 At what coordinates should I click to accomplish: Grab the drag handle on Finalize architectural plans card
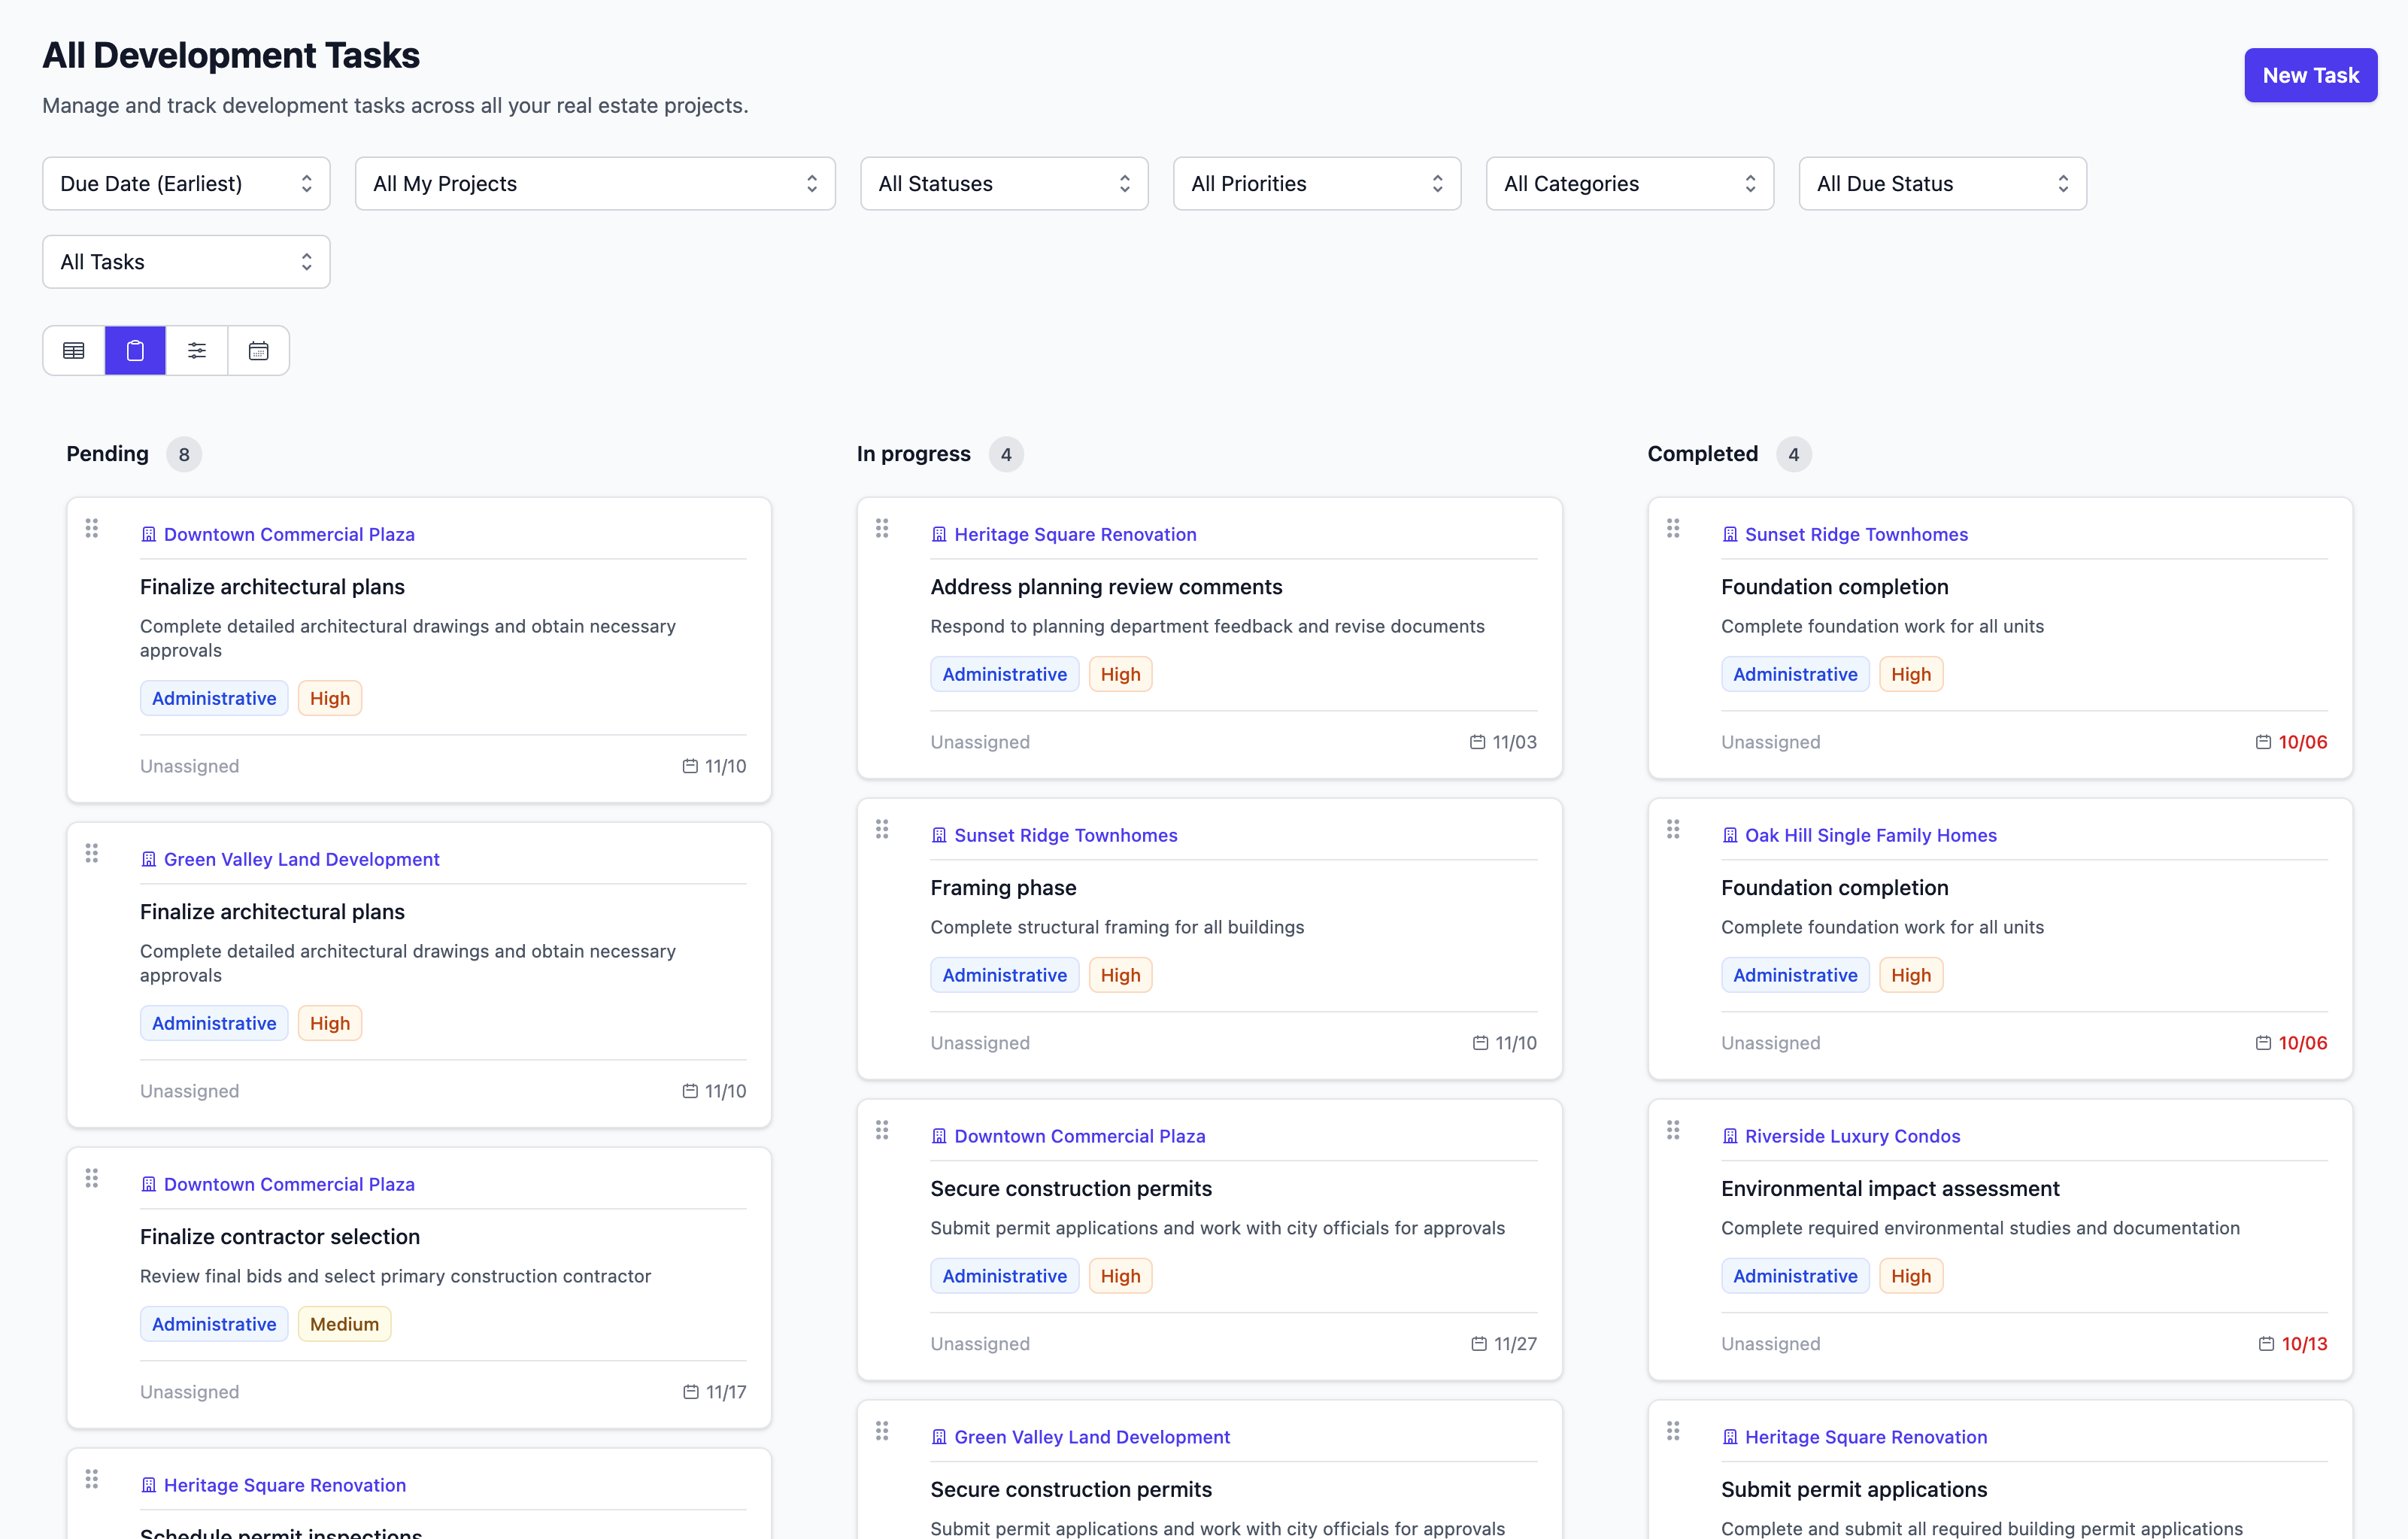(x=92, y=528)
